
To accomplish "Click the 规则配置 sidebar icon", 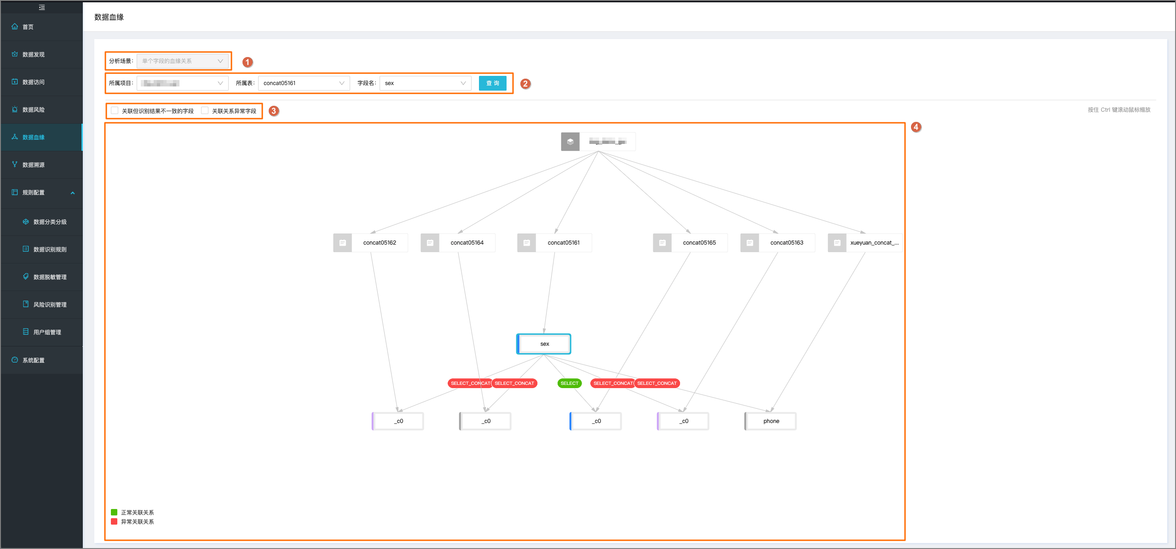I will [x=15, y=192].
